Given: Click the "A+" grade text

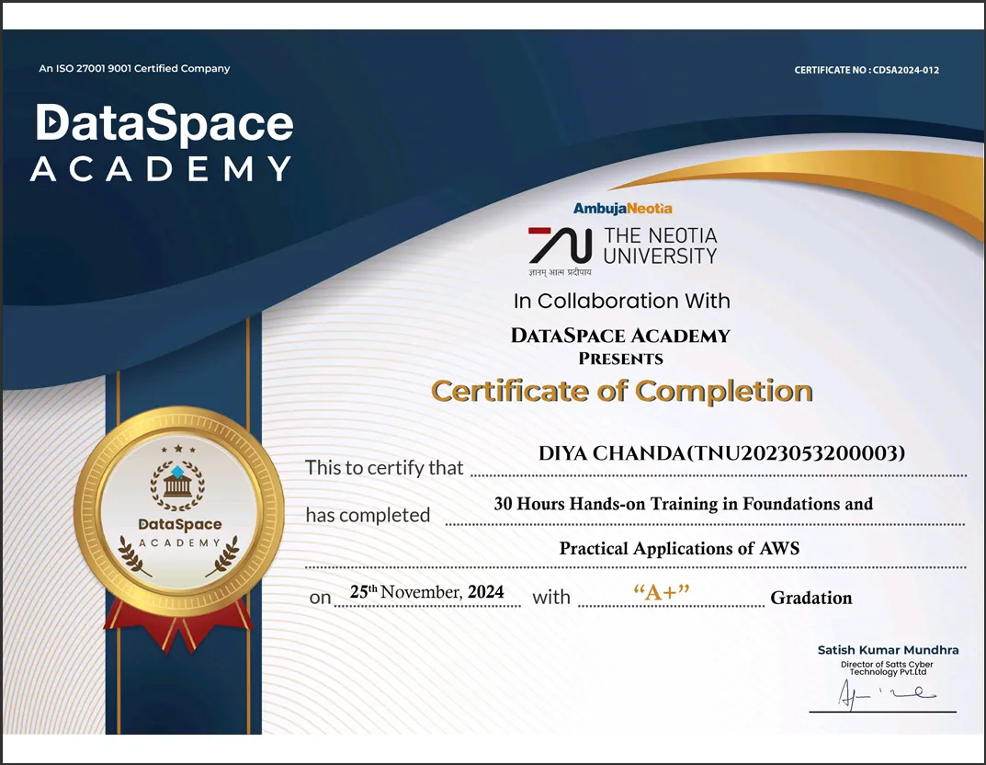Looking at the screenshot, I should [x=662, y=592].
